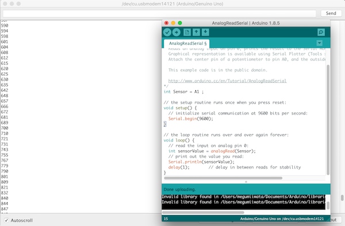This screenshot has width=345, height=226.
Task: Click the Verify checkmark button in Arduino toolbar
Action: 167,32
